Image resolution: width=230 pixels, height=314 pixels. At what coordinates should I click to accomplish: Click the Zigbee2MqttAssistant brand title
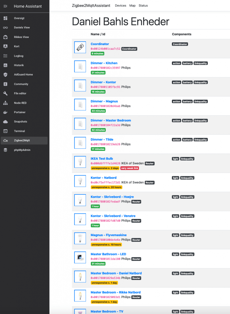tap(91, 6)
